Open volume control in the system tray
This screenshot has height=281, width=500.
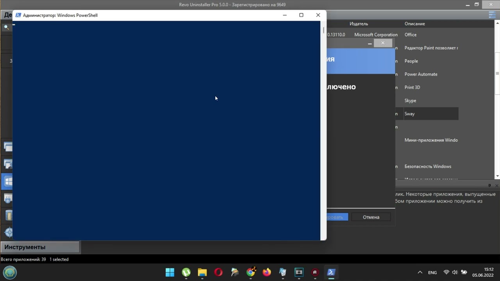coord(455,272)
